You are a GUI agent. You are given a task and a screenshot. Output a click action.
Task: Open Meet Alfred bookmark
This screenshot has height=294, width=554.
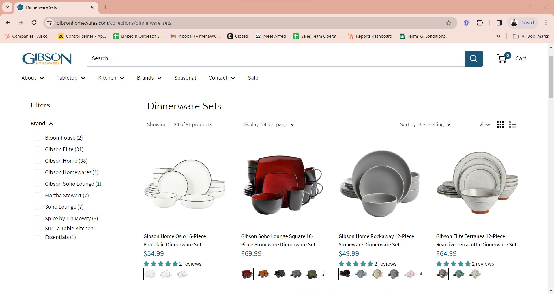point(271,36)
